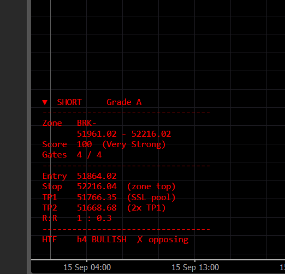Click the red down-triangle SHORT signal icon
Image resolution: width=285 pixels, height=274 pixels.
pyautogui.click(x=45, y=102)
